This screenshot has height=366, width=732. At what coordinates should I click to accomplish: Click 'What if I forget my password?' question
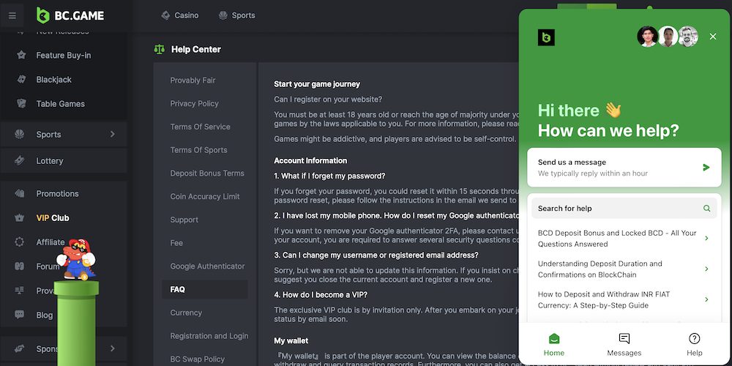click(329, 176)
